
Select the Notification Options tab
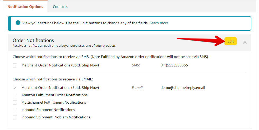(x=25, y=7)
